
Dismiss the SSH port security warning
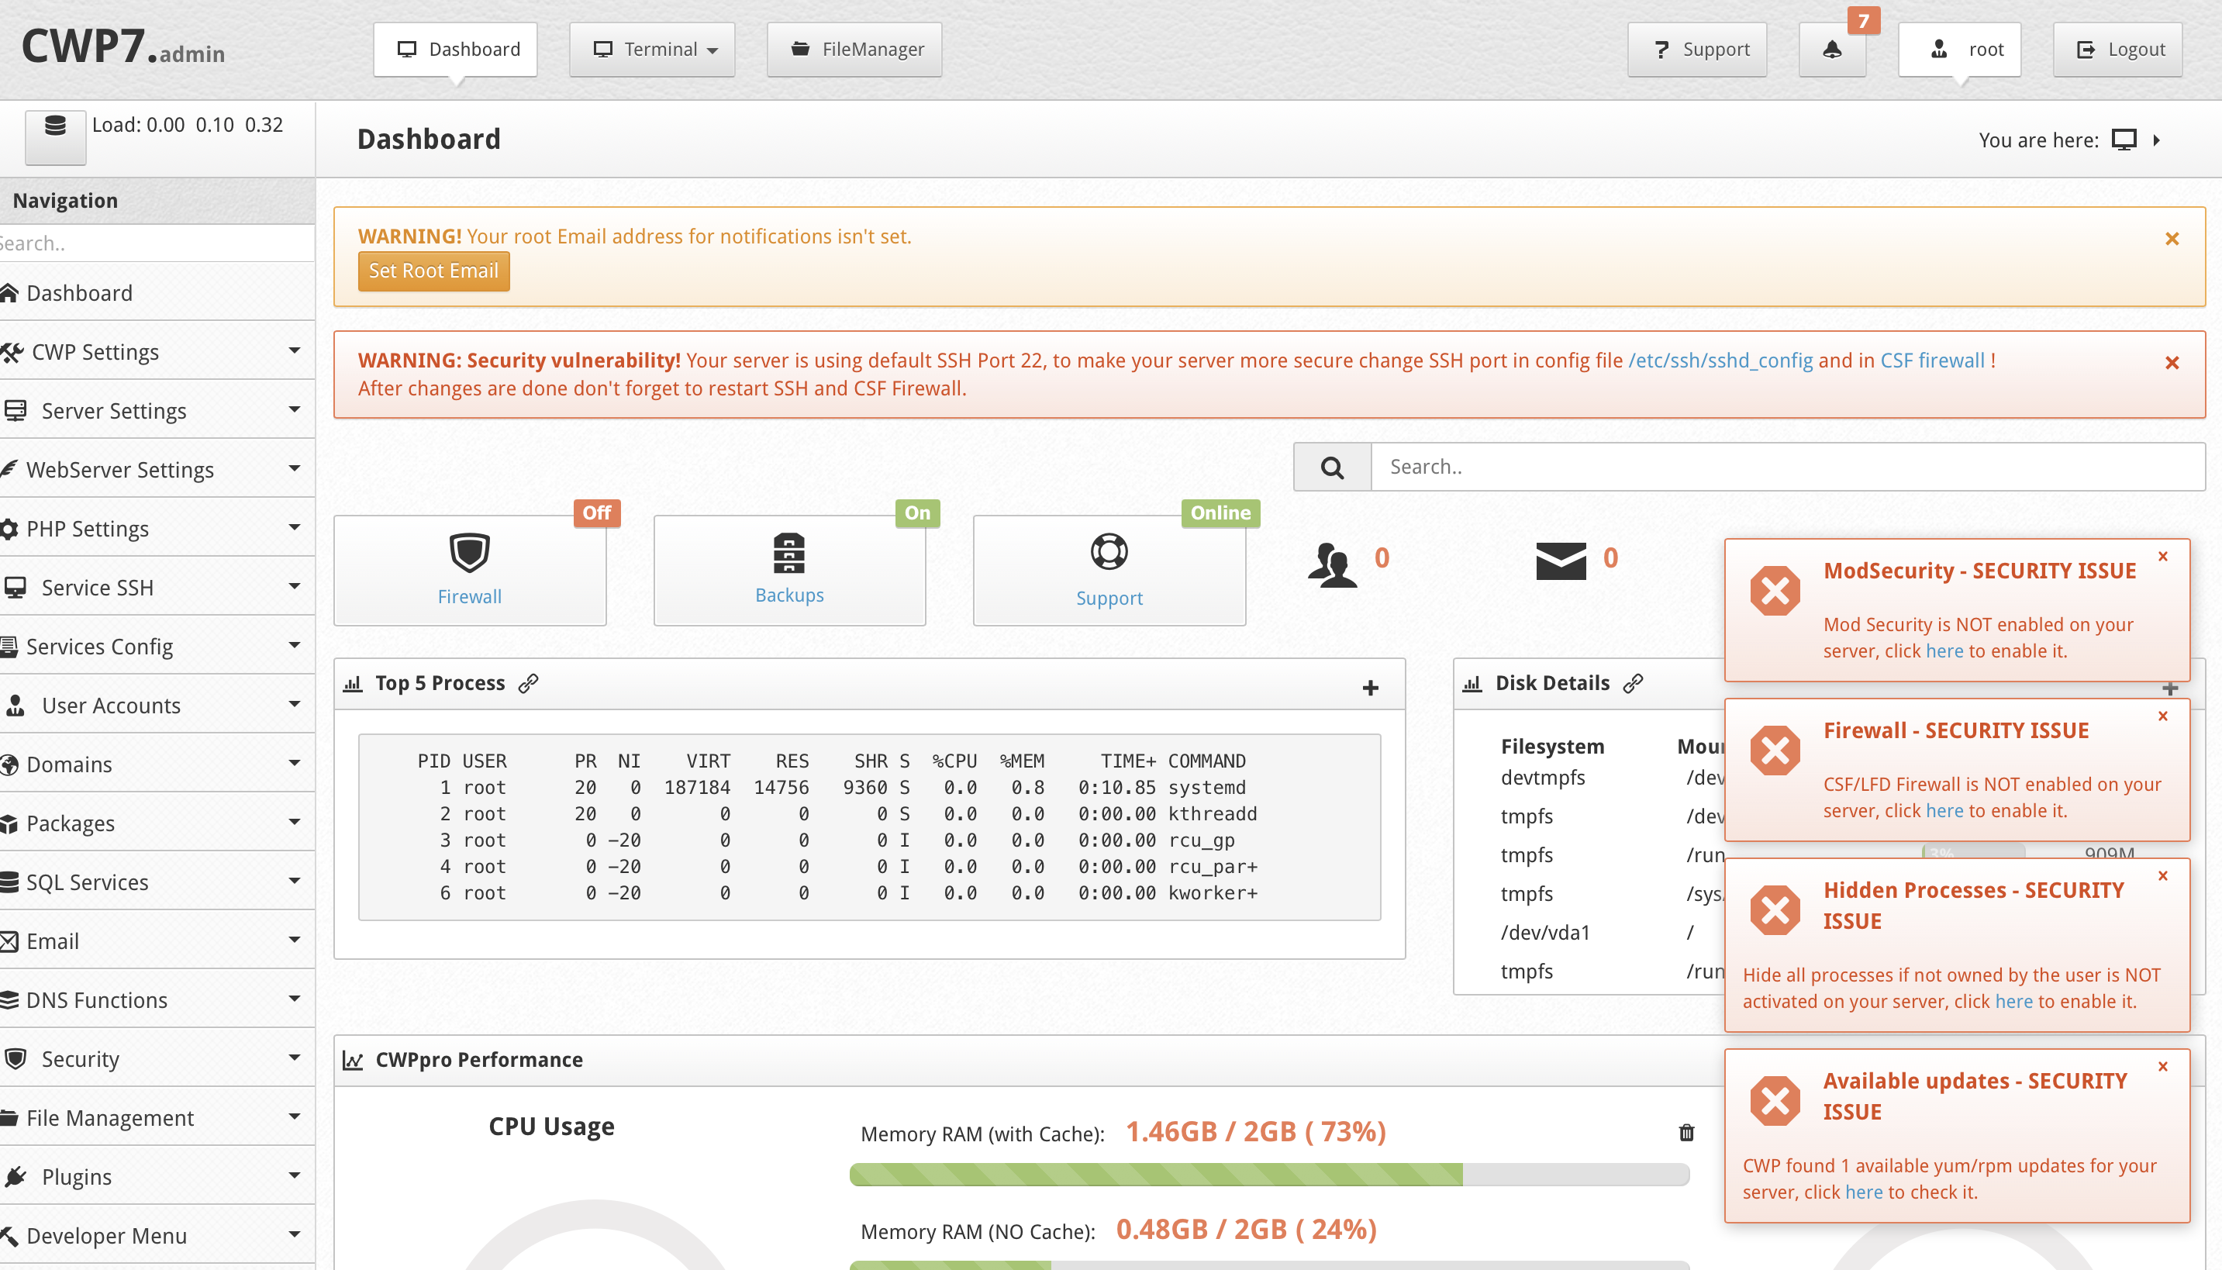point(2172,363)
